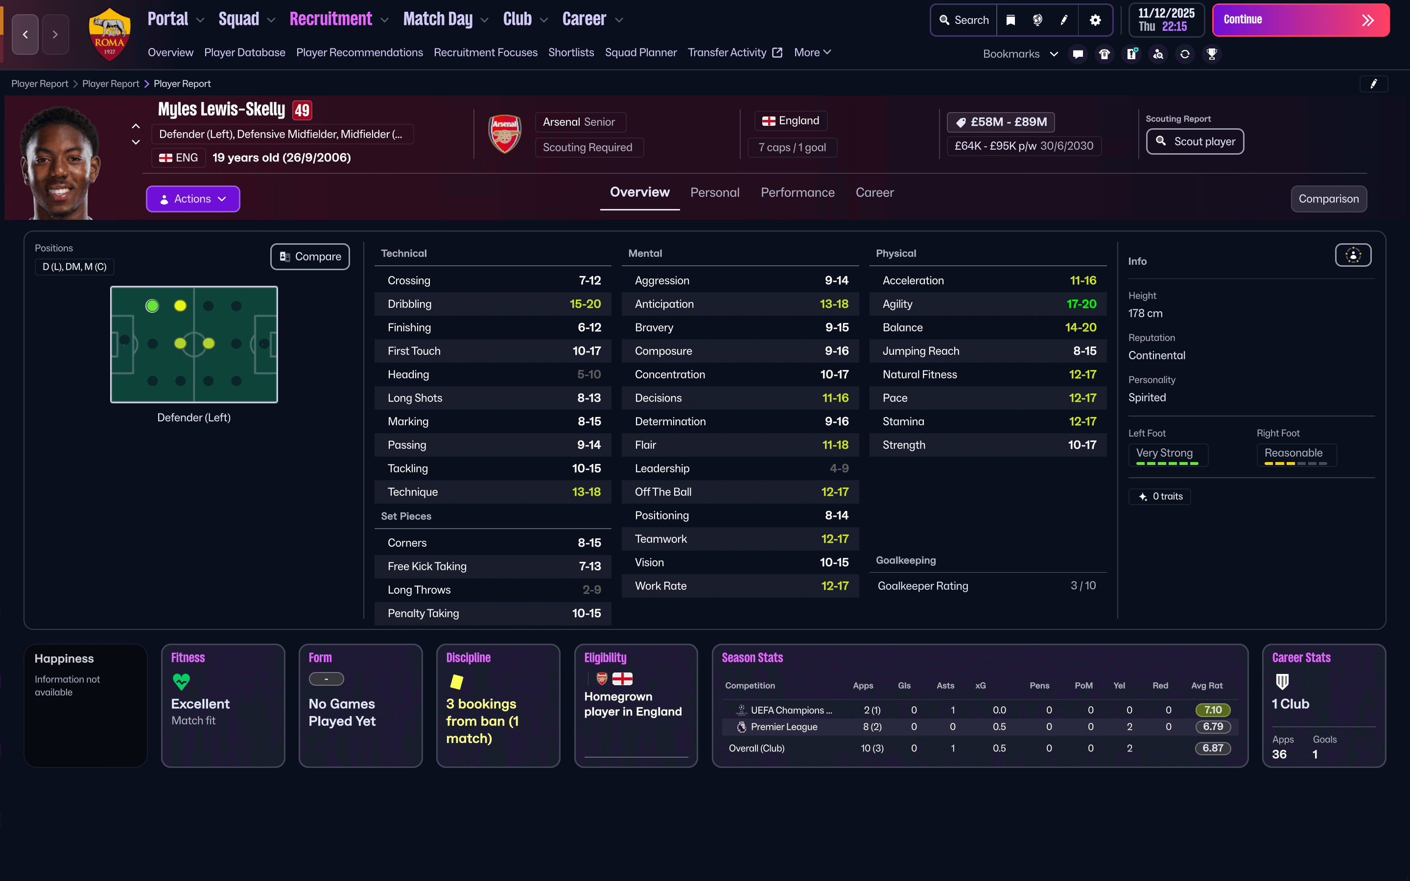1410x881 pixels.
Task: Click the Search field
Action: click(x=964, y=20)
